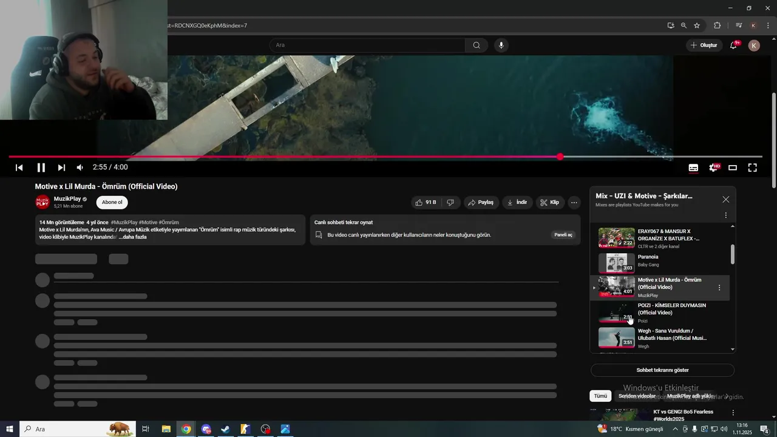Open player settings gear
This screenshot has width=777, height=437.
[713, 168]
